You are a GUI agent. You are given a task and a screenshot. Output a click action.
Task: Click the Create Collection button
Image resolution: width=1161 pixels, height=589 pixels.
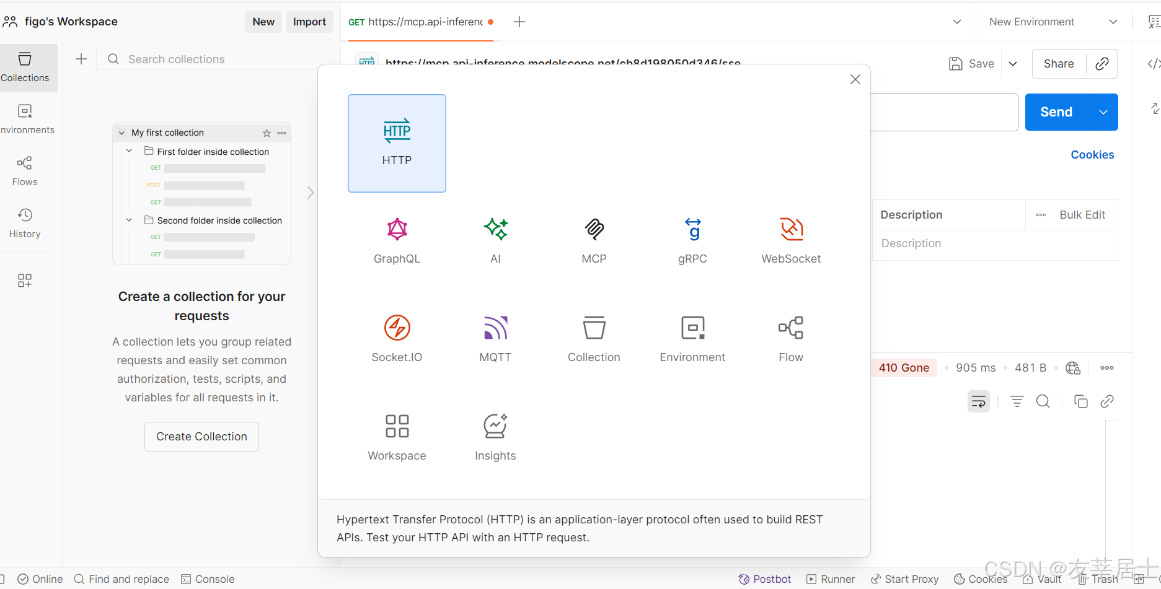(x=201, y=437)
